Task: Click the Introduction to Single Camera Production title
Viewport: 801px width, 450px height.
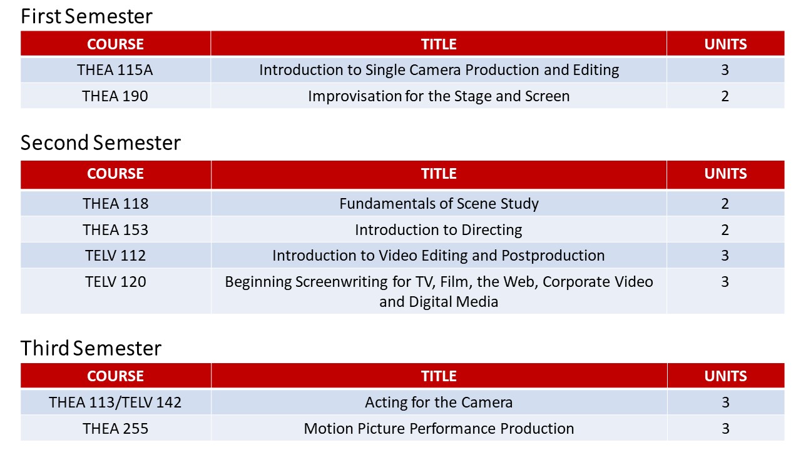Action: 439,70
